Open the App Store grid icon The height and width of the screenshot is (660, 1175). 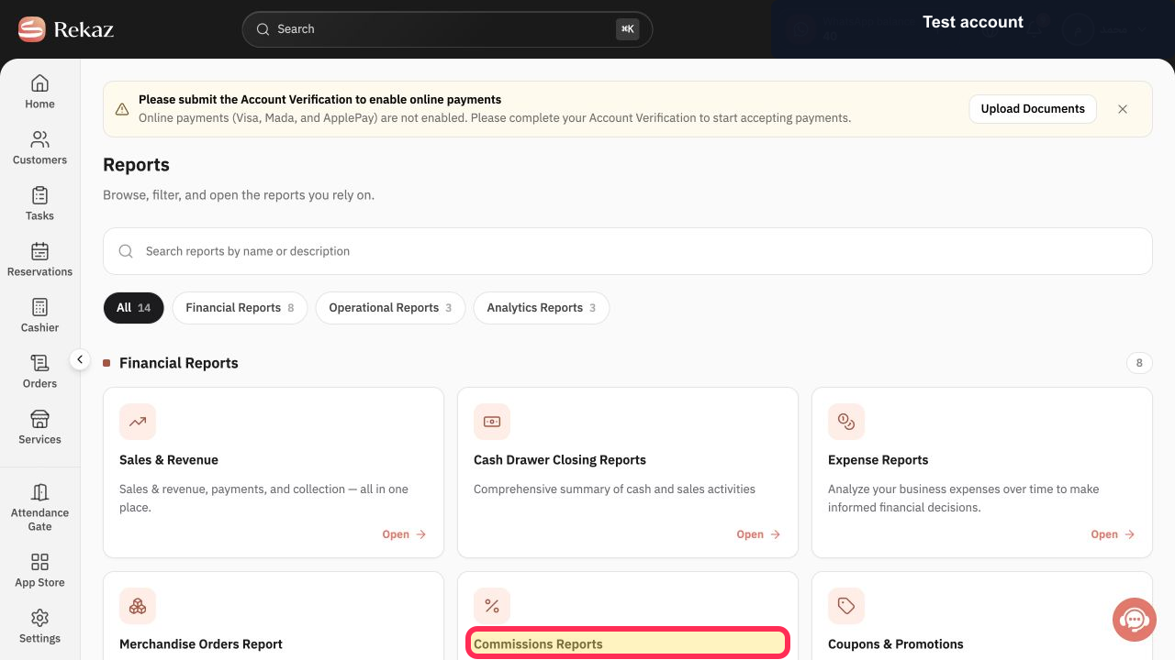[x=39, y=562]
